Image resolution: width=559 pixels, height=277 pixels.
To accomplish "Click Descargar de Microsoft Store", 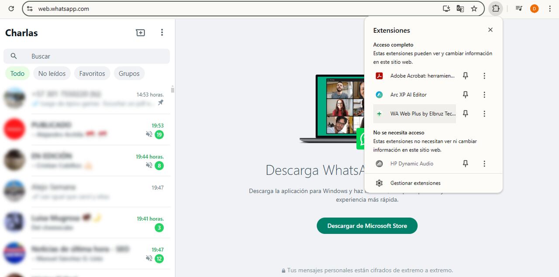I will [x=367, y=226].
